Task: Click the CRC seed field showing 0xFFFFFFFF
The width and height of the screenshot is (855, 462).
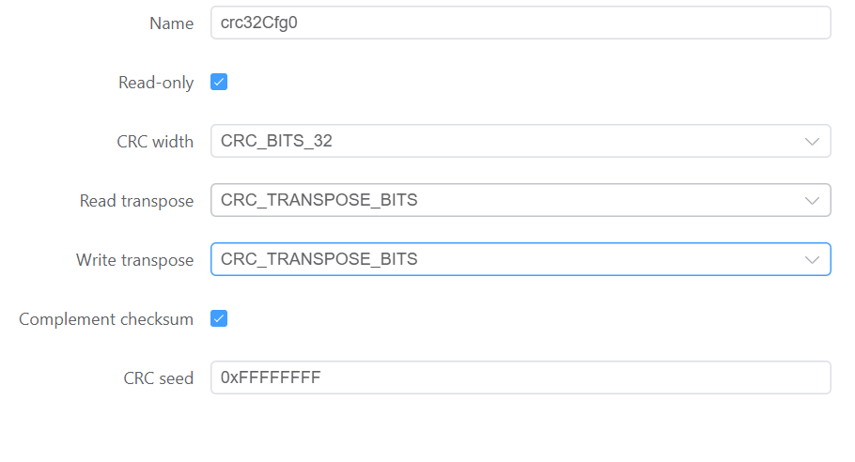Action: pyautogui.click(x=520, y=377)
